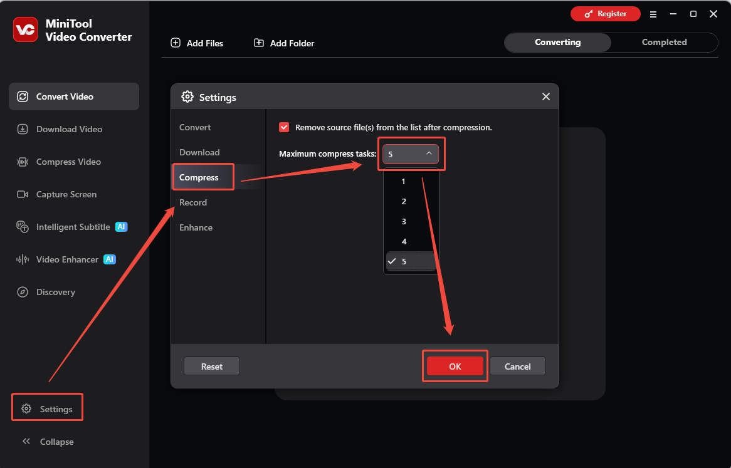Screen dimensions: 731x468
Task: Click the MiniTool Video Converter logo icon
Action: [x=25, y=30]
